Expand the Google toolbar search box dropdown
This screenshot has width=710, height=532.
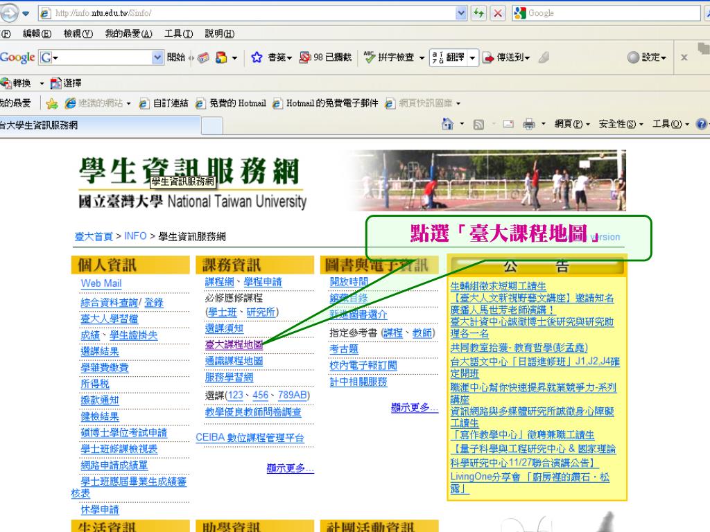[x=157, y=57]
